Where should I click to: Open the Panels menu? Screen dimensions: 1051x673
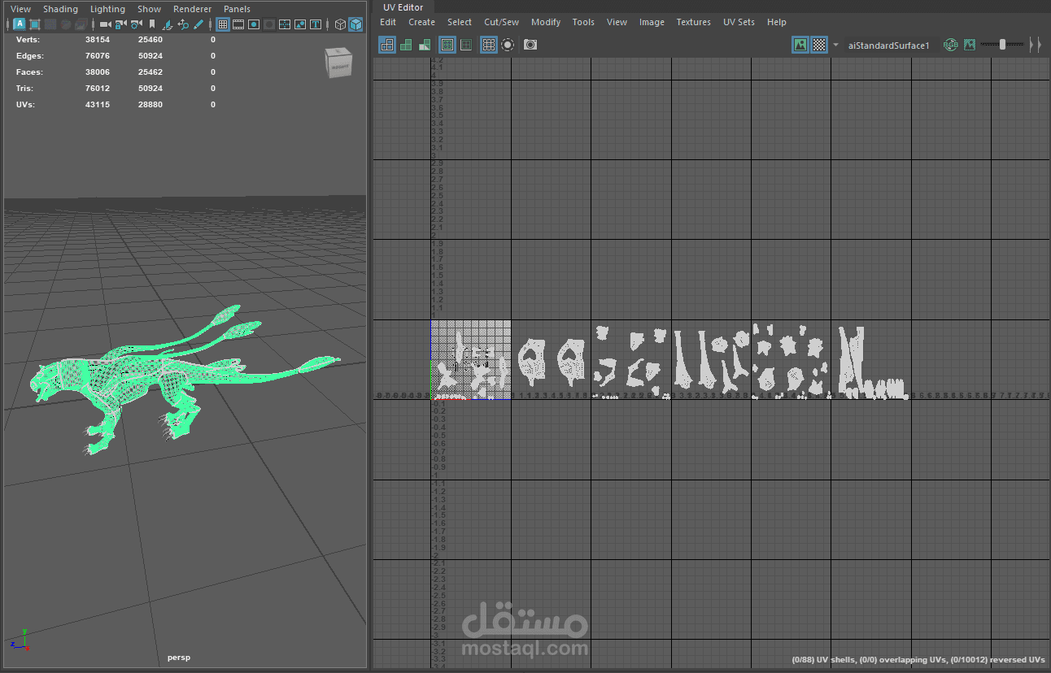pyautogui.click(x=237, y=9)
